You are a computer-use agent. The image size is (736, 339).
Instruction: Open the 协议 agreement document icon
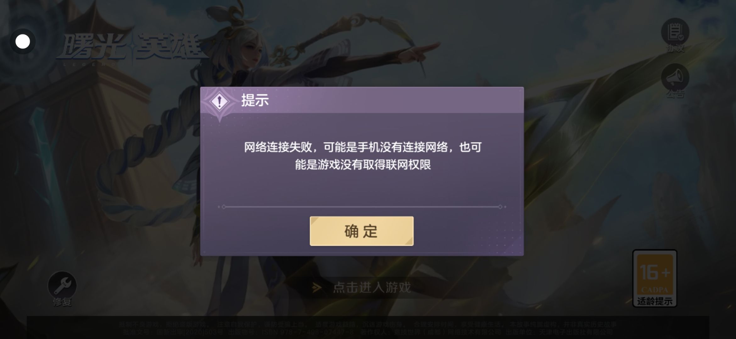pos(675,32)
